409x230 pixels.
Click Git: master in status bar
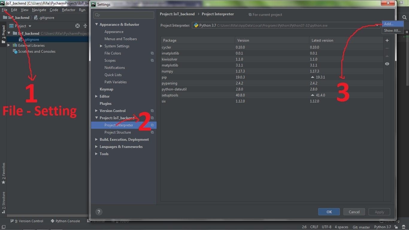361,227
